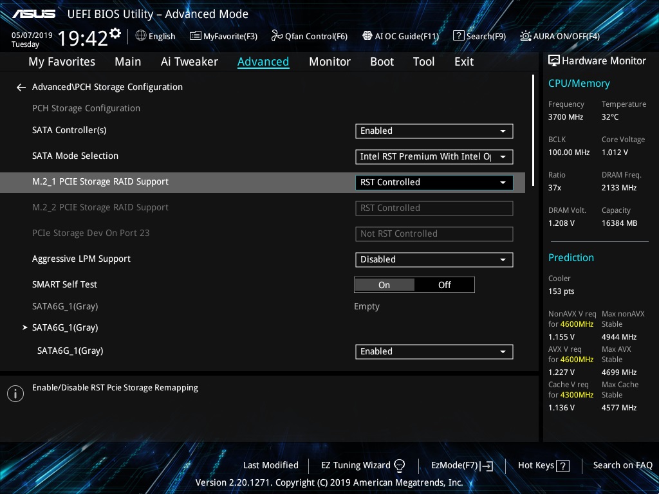Click the settings gear next to clock

(115, 33)
